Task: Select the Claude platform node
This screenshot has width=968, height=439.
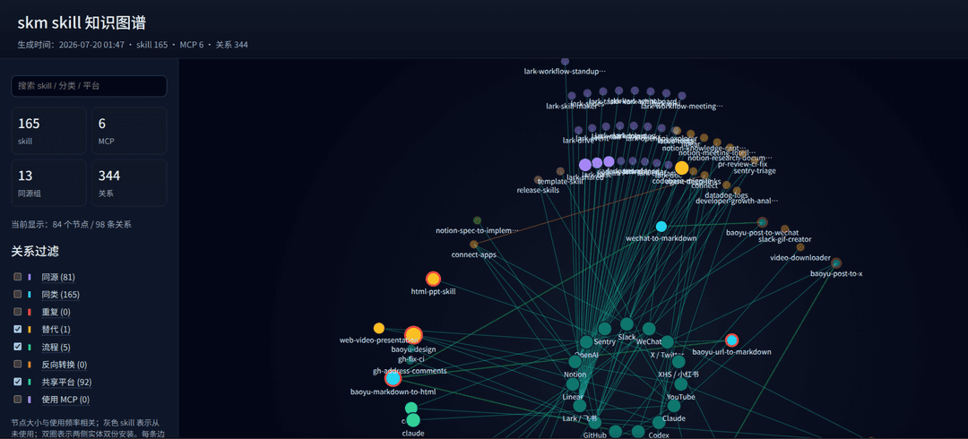Action: click(673, 406)
